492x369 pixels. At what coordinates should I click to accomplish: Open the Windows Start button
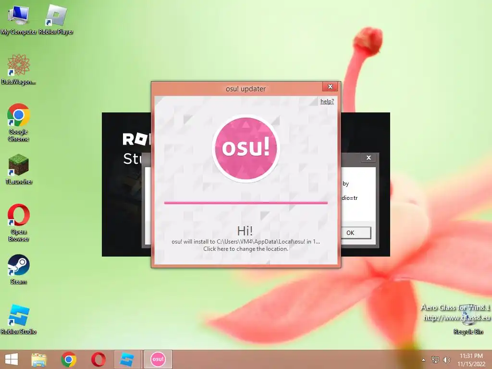click(x=12, y=359)
